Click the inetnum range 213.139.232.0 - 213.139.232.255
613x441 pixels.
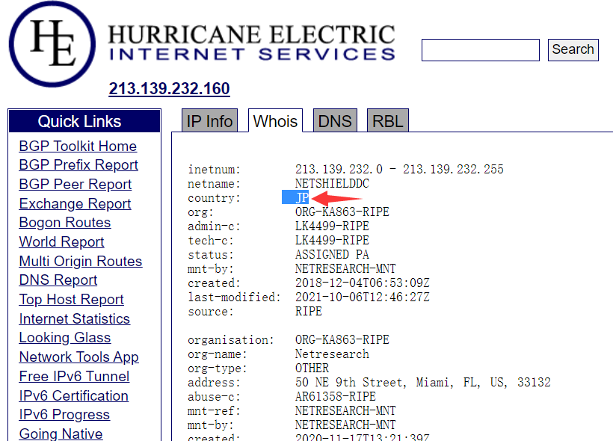pos(399,169)
